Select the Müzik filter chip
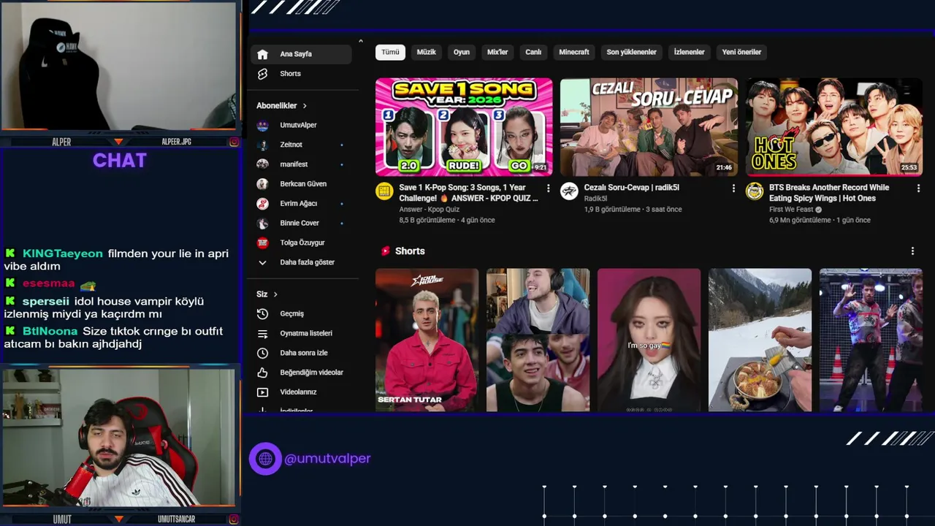The width and height of the screenshot is (935, 526). tap(426, 53)
